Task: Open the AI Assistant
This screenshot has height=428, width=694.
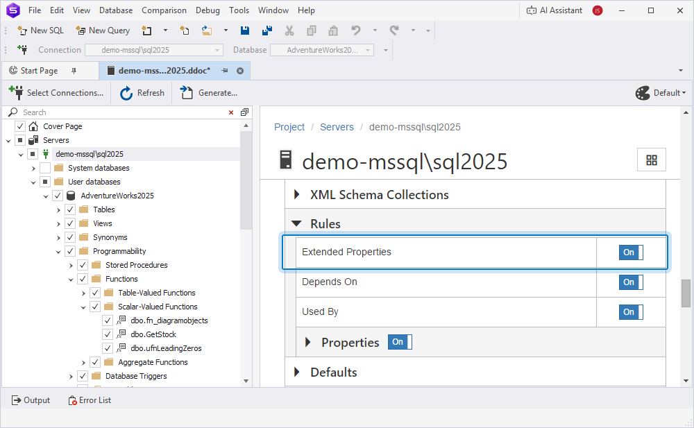Action: coord(554,10)
